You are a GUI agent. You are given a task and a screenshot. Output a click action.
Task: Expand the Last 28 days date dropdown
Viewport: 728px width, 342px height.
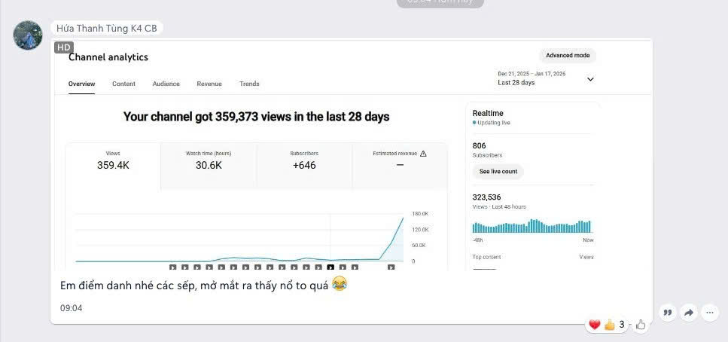590,79
